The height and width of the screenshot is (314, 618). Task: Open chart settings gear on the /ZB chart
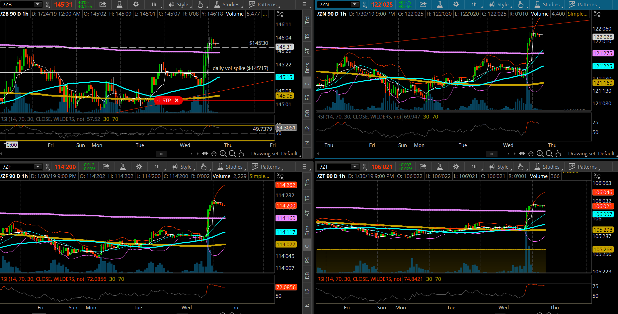136,4
